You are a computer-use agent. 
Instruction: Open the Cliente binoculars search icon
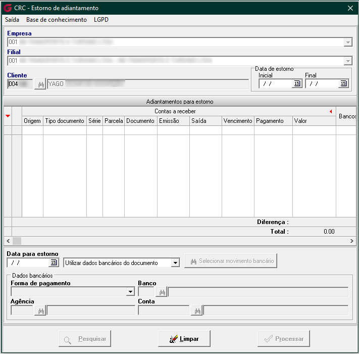[x=40, y=84]
